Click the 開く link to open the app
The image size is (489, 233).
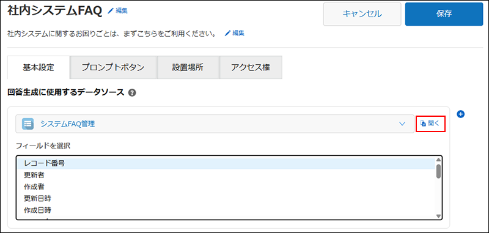(430, 123)
